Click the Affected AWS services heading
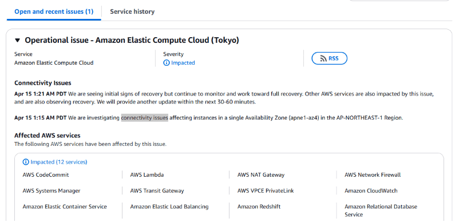The width and height of the screenshot is (455, 222). (48, 136)
